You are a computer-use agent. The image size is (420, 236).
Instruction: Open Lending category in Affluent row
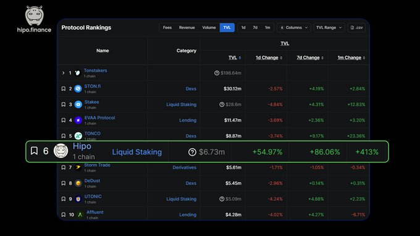188,214
